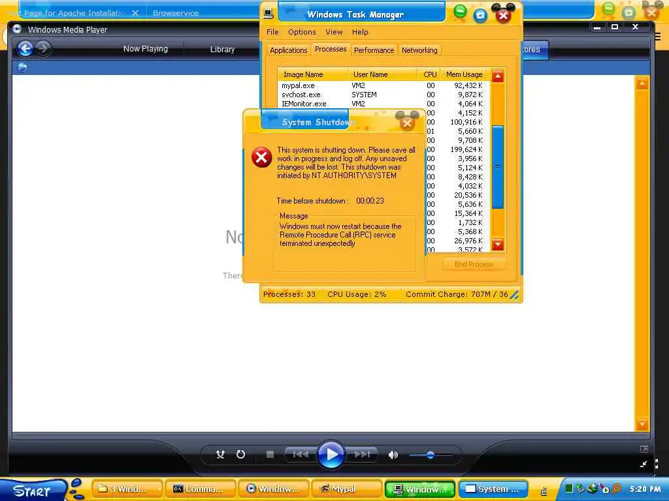This screenshot has width=669, height=501.
Task: Click the orange magnifier tray icon
Action: click(x=616, y=489)
